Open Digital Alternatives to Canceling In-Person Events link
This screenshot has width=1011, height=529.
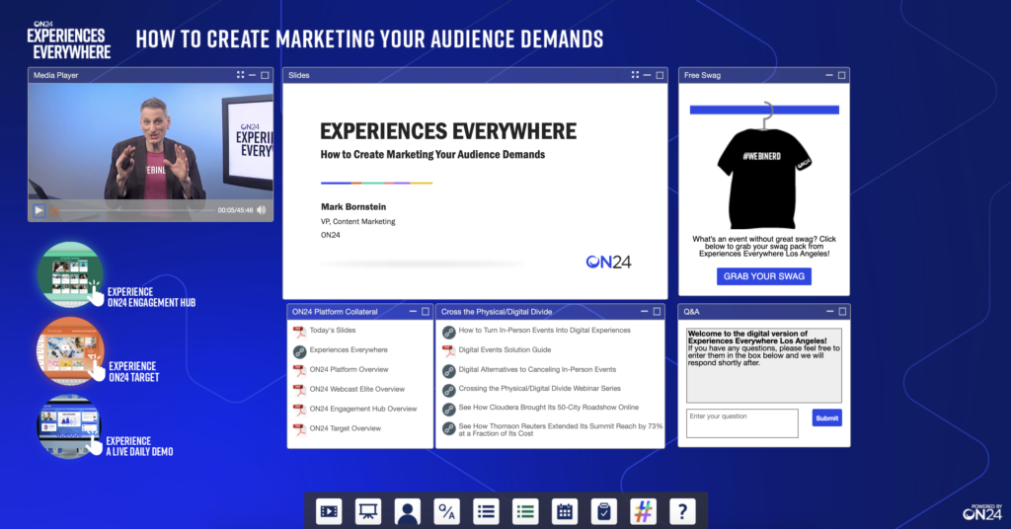point(537,369)
